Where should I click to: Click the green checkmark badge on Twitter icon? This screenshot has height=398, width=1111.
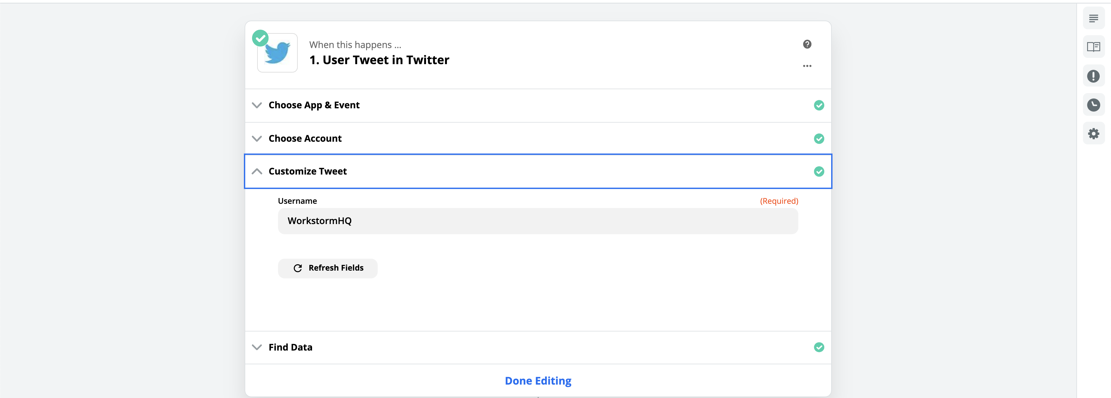[260, 38]
